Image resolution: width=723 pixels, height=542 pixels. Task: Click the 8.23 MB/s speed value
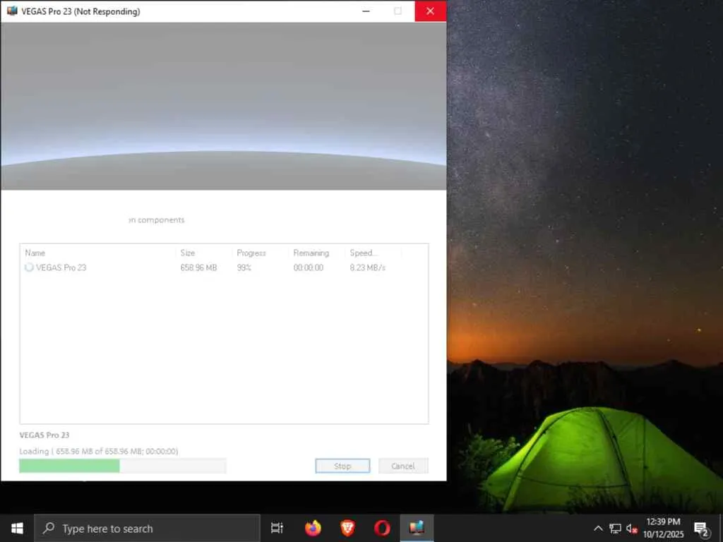367,267
